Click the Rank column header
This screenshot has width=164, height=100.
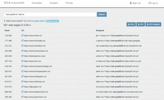coord(7,30)
